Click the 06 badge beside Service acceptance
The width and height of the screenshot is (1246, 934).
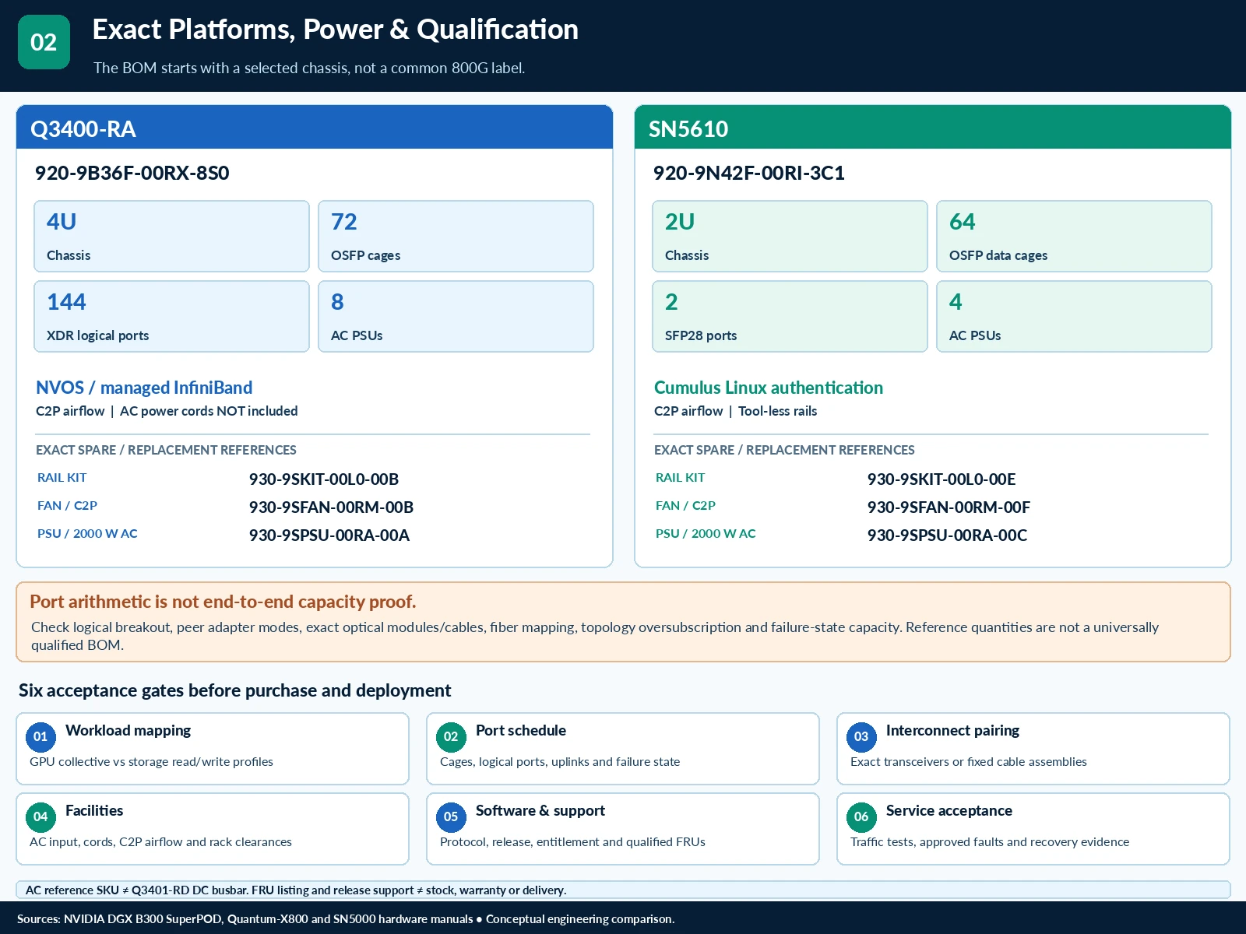pos(861,817)
